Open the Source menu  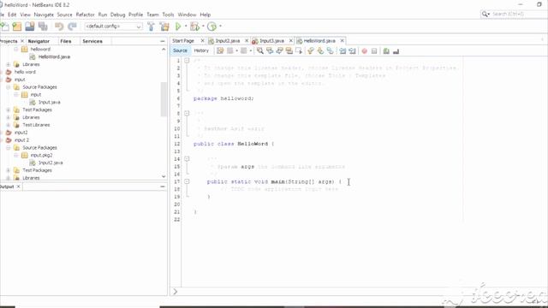tap(65, 15)
